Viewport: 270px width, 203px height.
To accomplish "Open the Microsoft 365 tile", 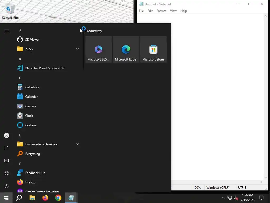I will (99, 49).
